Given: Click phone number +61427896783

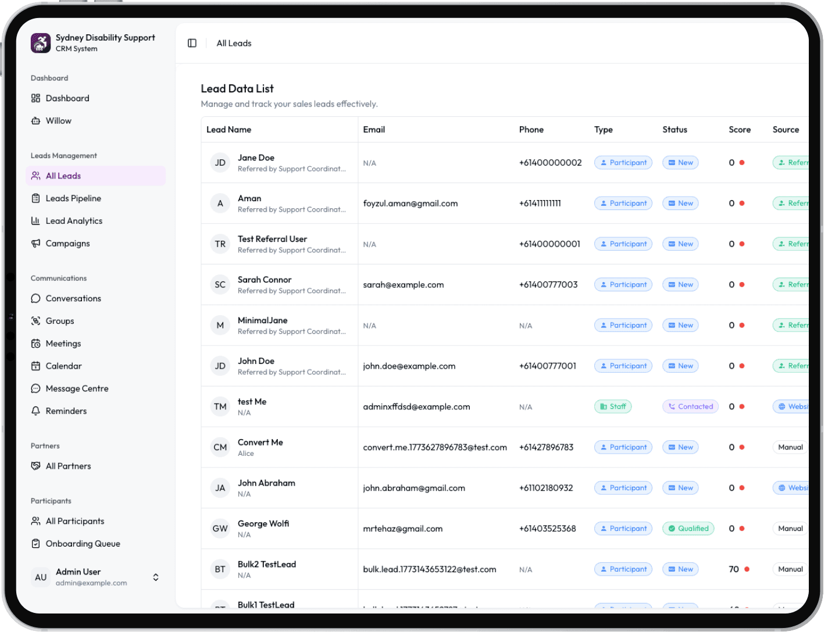Looking at the screenshot, I should (547, 447).
